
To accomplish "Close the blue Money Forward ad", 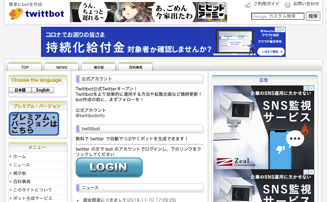I will (283, 30).
